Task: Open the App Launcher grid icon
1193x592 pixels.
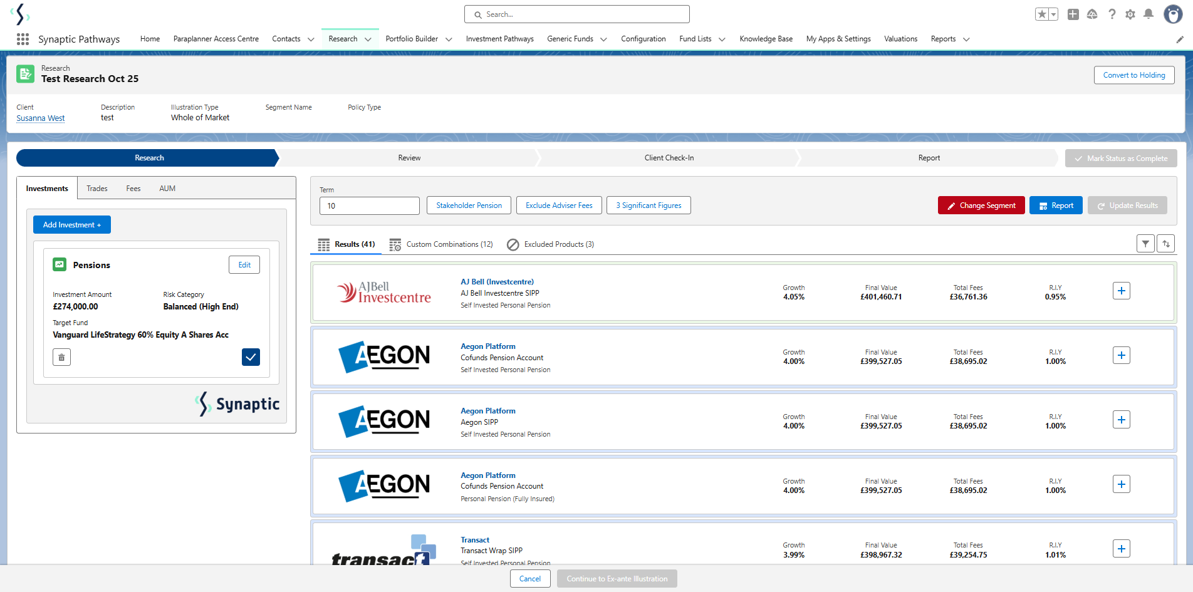Action: point(23,39)
